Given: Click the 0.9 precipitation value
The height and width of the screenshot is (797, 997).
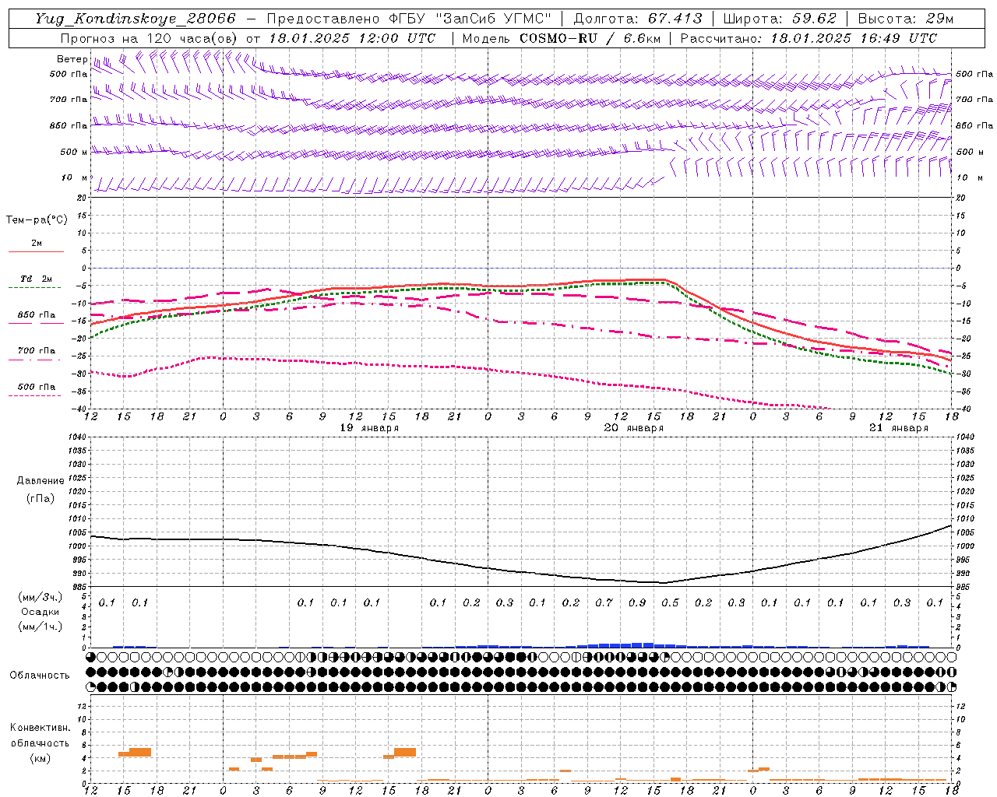Looking at the screenshot, I should [x=637, y=602].
